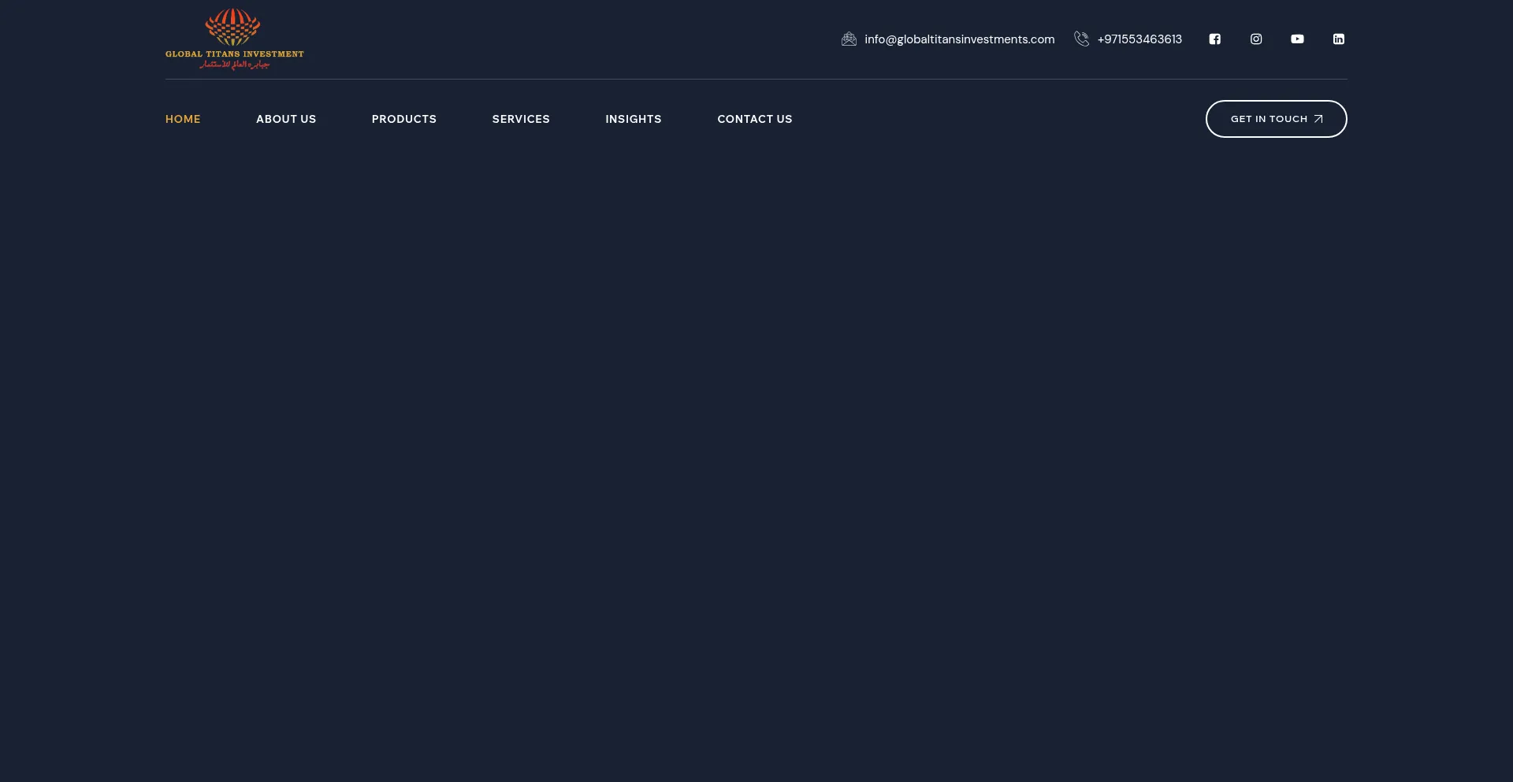Click the Global Titans Investment logo text
This screenshot has height=782, width=1513.
pos(234,54)
